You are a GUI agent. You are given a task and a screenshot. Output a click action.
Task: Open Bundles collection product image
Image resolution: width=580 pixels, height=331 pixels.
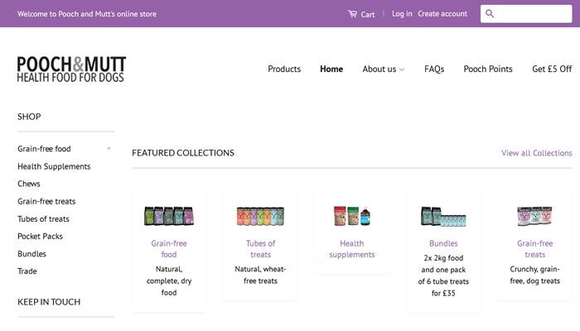pyautogui.click(x=443, y=216)
